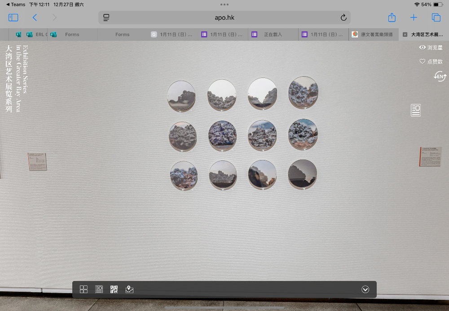Open the Safari share sheet

(x=392, y=17)
